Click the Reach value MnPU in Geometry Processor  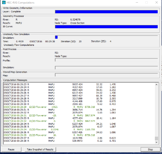click(19, 23)
